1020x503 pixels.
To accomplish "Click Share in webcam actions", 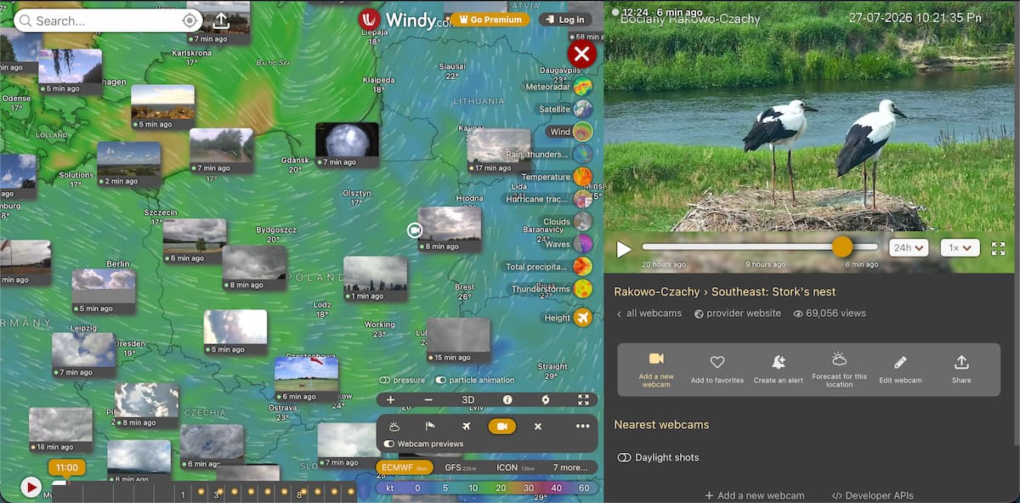I will [961, 370].
